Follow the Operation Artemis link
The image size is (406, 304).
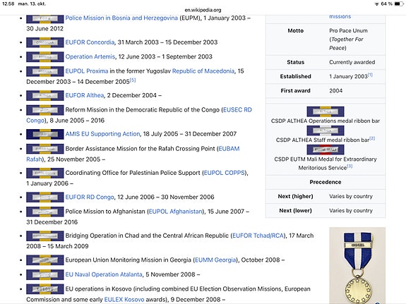coord(90,56)
